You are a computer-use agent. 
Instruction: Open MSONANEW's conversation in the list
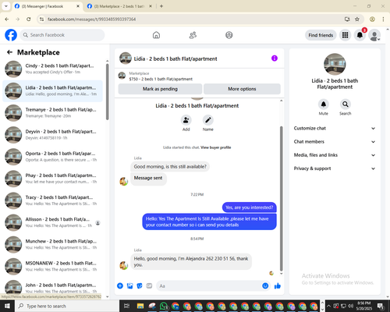(x=52, y=267)
